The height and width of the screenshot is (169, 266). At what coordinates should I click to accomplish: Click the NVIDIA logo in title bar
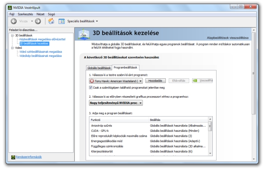click(x=10, y=7)
